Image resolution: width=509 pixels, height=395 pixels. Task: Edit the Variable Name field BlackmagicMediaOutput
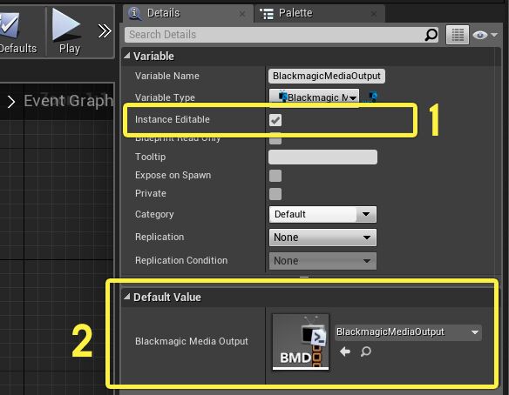point(327,76)
